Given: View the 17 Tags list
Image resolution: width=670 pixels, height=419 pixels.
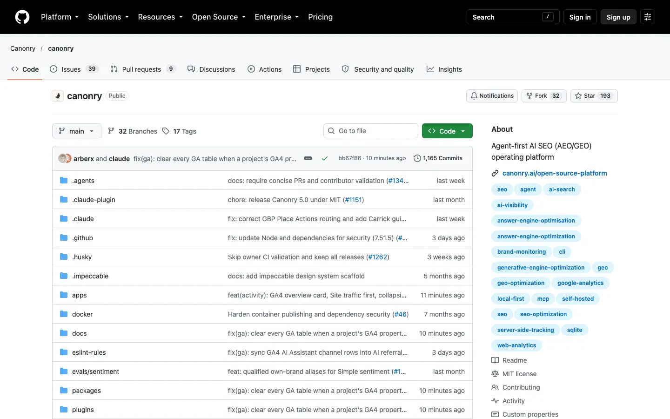Looking at the screenshot, I should 179,131.
